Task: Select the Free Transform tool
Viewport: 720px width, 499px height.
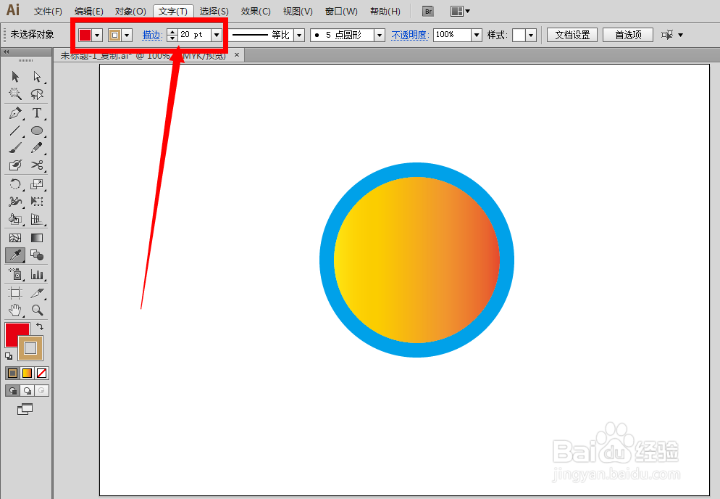Action: tap(37, 202)
